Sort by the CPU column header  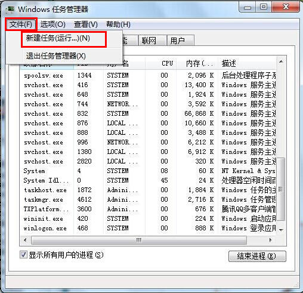[160, 63]
